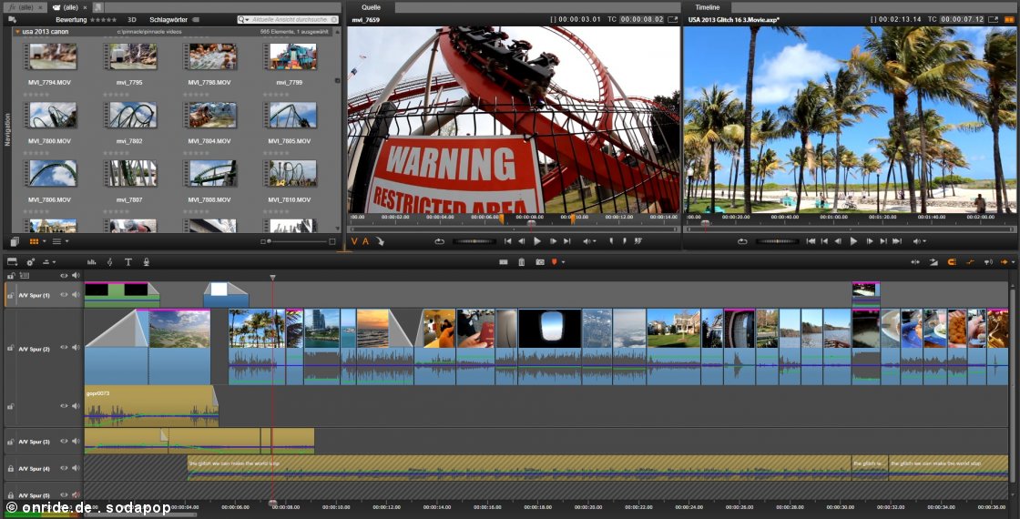Adjust library thumbnail size slider
This screenshot has width=1020, height=519.
(299, 241)
